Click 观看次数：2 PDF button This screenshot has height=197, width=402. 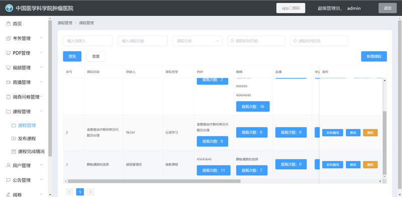213,81
